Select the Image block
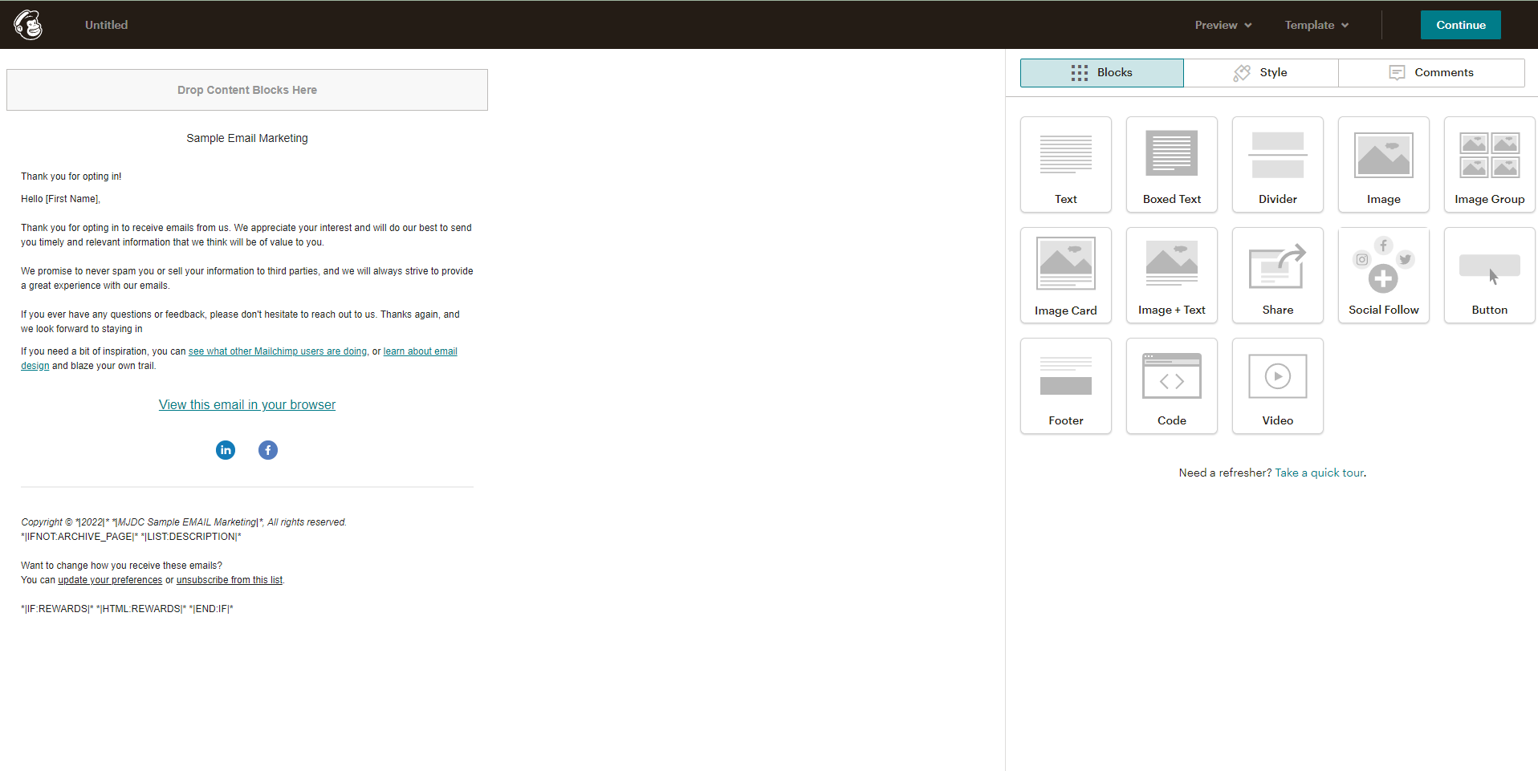Screen dimensions: 1538x771 (x=1383, y=164)
